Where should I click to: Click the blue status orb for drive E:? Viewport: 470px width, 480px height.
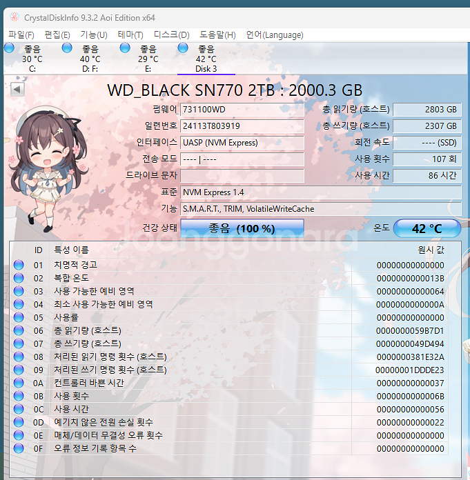pos(125,48)
